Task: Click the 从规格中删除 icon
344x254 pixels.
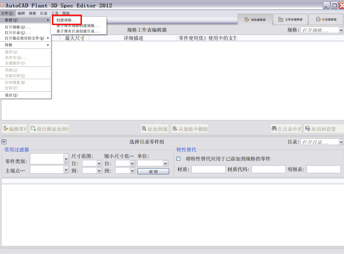Action: pos(175,129)
